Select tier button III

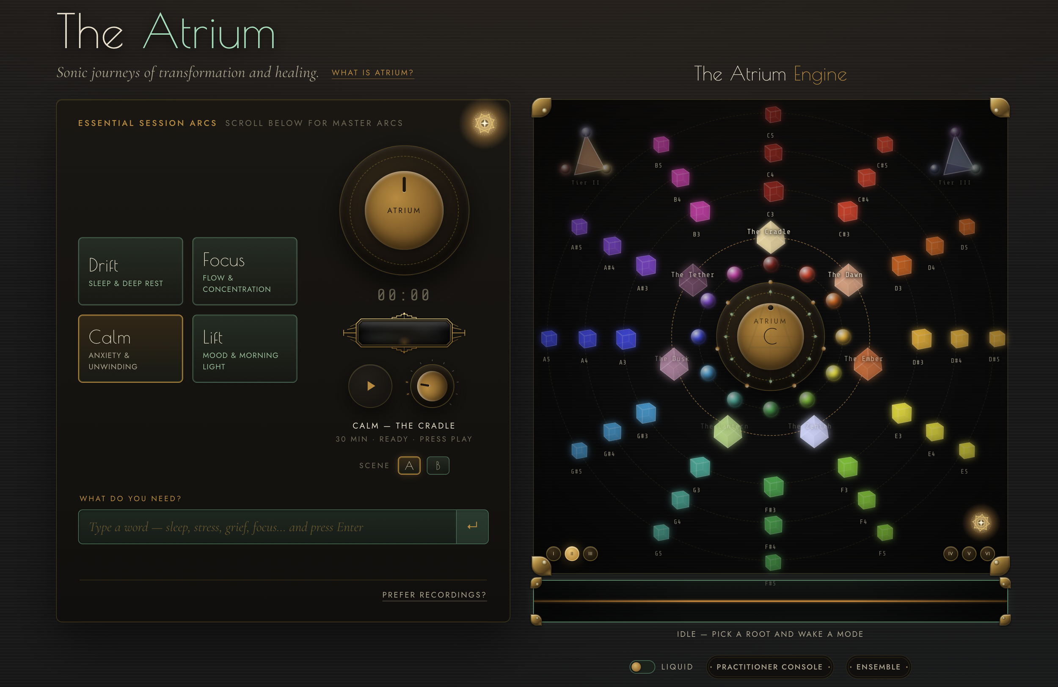pyautogui.click(x=590, y=554)
